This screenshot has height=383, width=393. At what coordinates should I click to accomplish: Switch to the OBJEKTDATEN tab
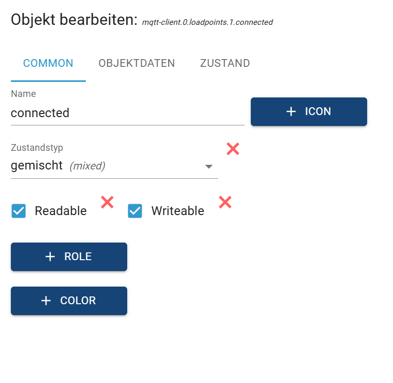pyautogui.click(x=137, y=63)
